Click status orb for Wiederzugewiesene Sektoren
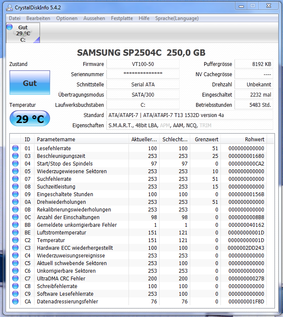Screen dimensions: 283x317 [15, 171]
